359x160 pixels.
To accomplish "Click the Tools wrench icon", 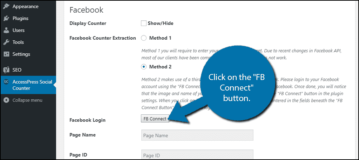I will point(6,42).
